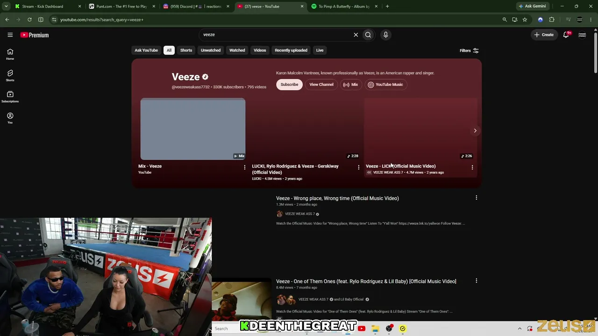
Task: Select the Shorts filter chip
Action: [186, 50]
